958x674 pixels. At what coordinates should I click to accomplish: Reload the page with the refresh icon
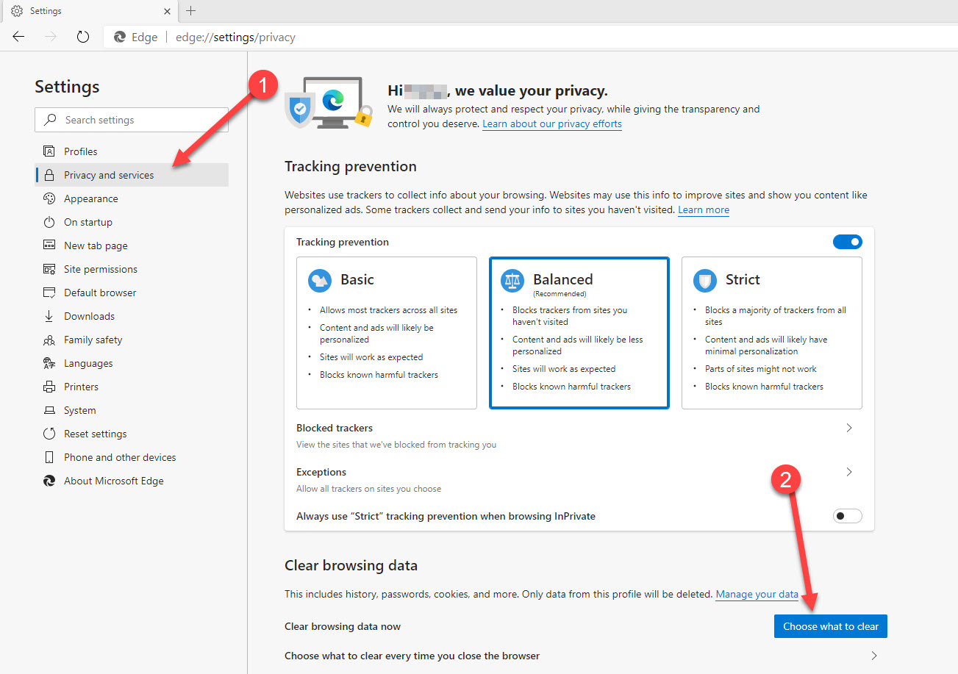pos(83,37)
